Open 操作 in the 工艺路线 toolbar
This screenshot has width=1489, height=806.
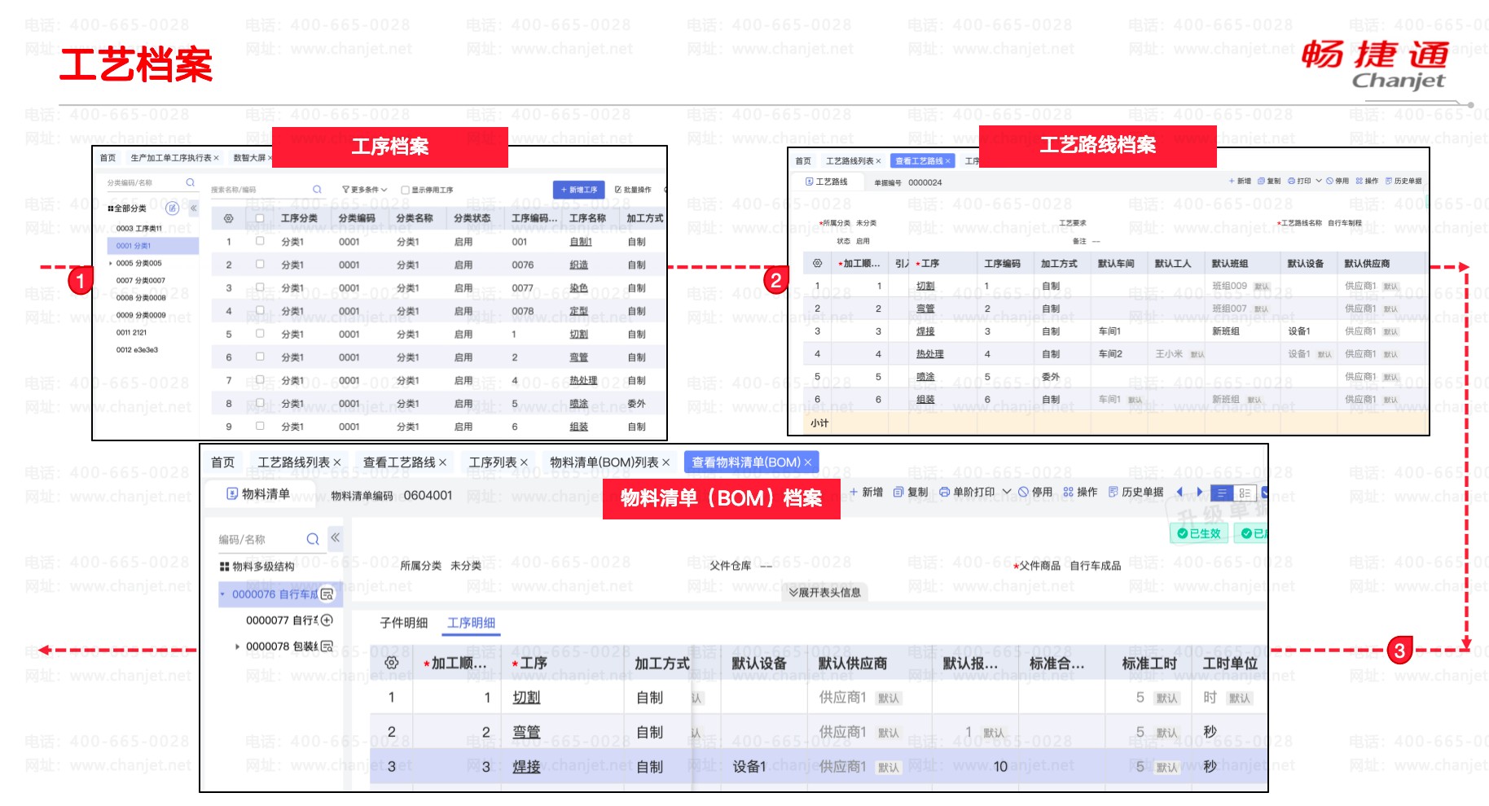point(1367,181)
